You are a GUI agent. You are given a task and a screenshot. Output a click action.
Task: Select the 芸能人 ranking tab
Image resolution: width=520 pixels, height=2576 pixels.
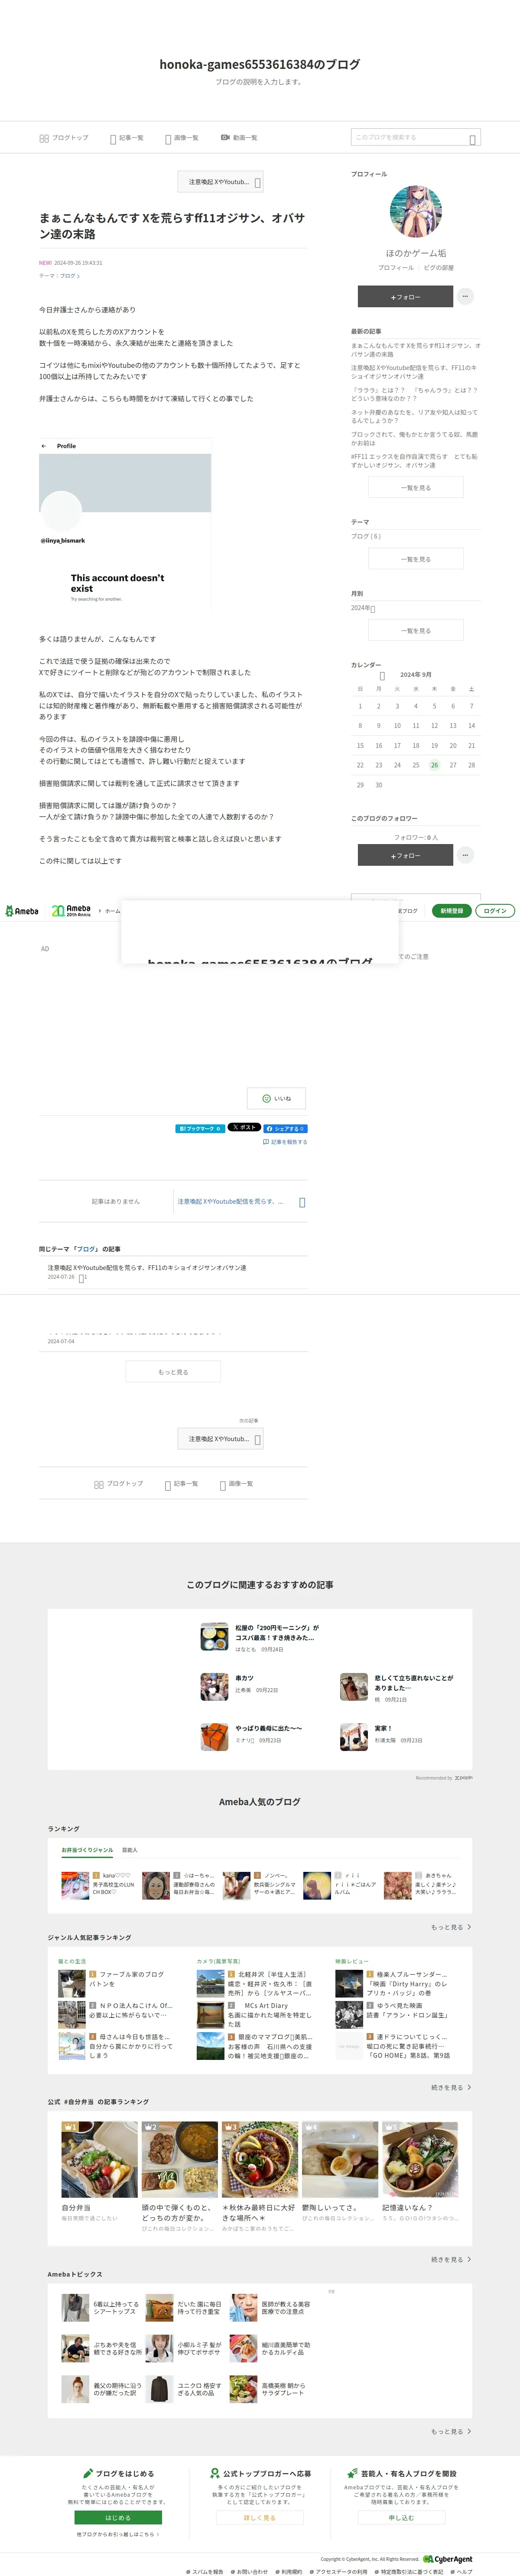(130, 1850)
